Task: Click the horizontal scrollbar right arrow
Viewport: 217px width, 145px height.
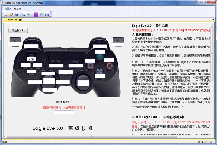Action: (x=209, y=136)
